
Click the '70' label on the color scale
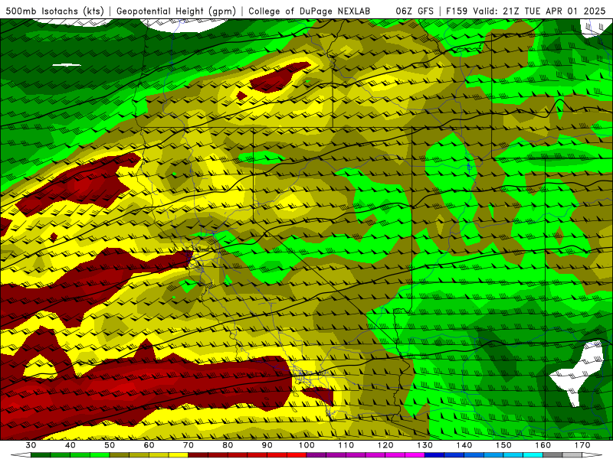188,445
